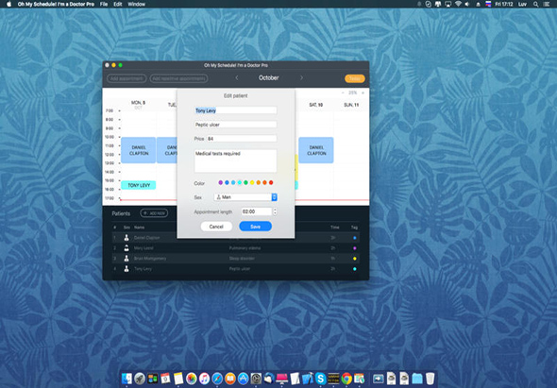The height and width of the screenshot is (388, 557).
Task: Click the Appointment length stepper arrows
Action: point(275,211)
